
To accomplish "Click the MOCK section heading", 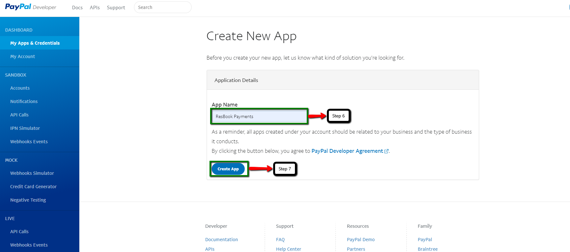I will [11, 160].
